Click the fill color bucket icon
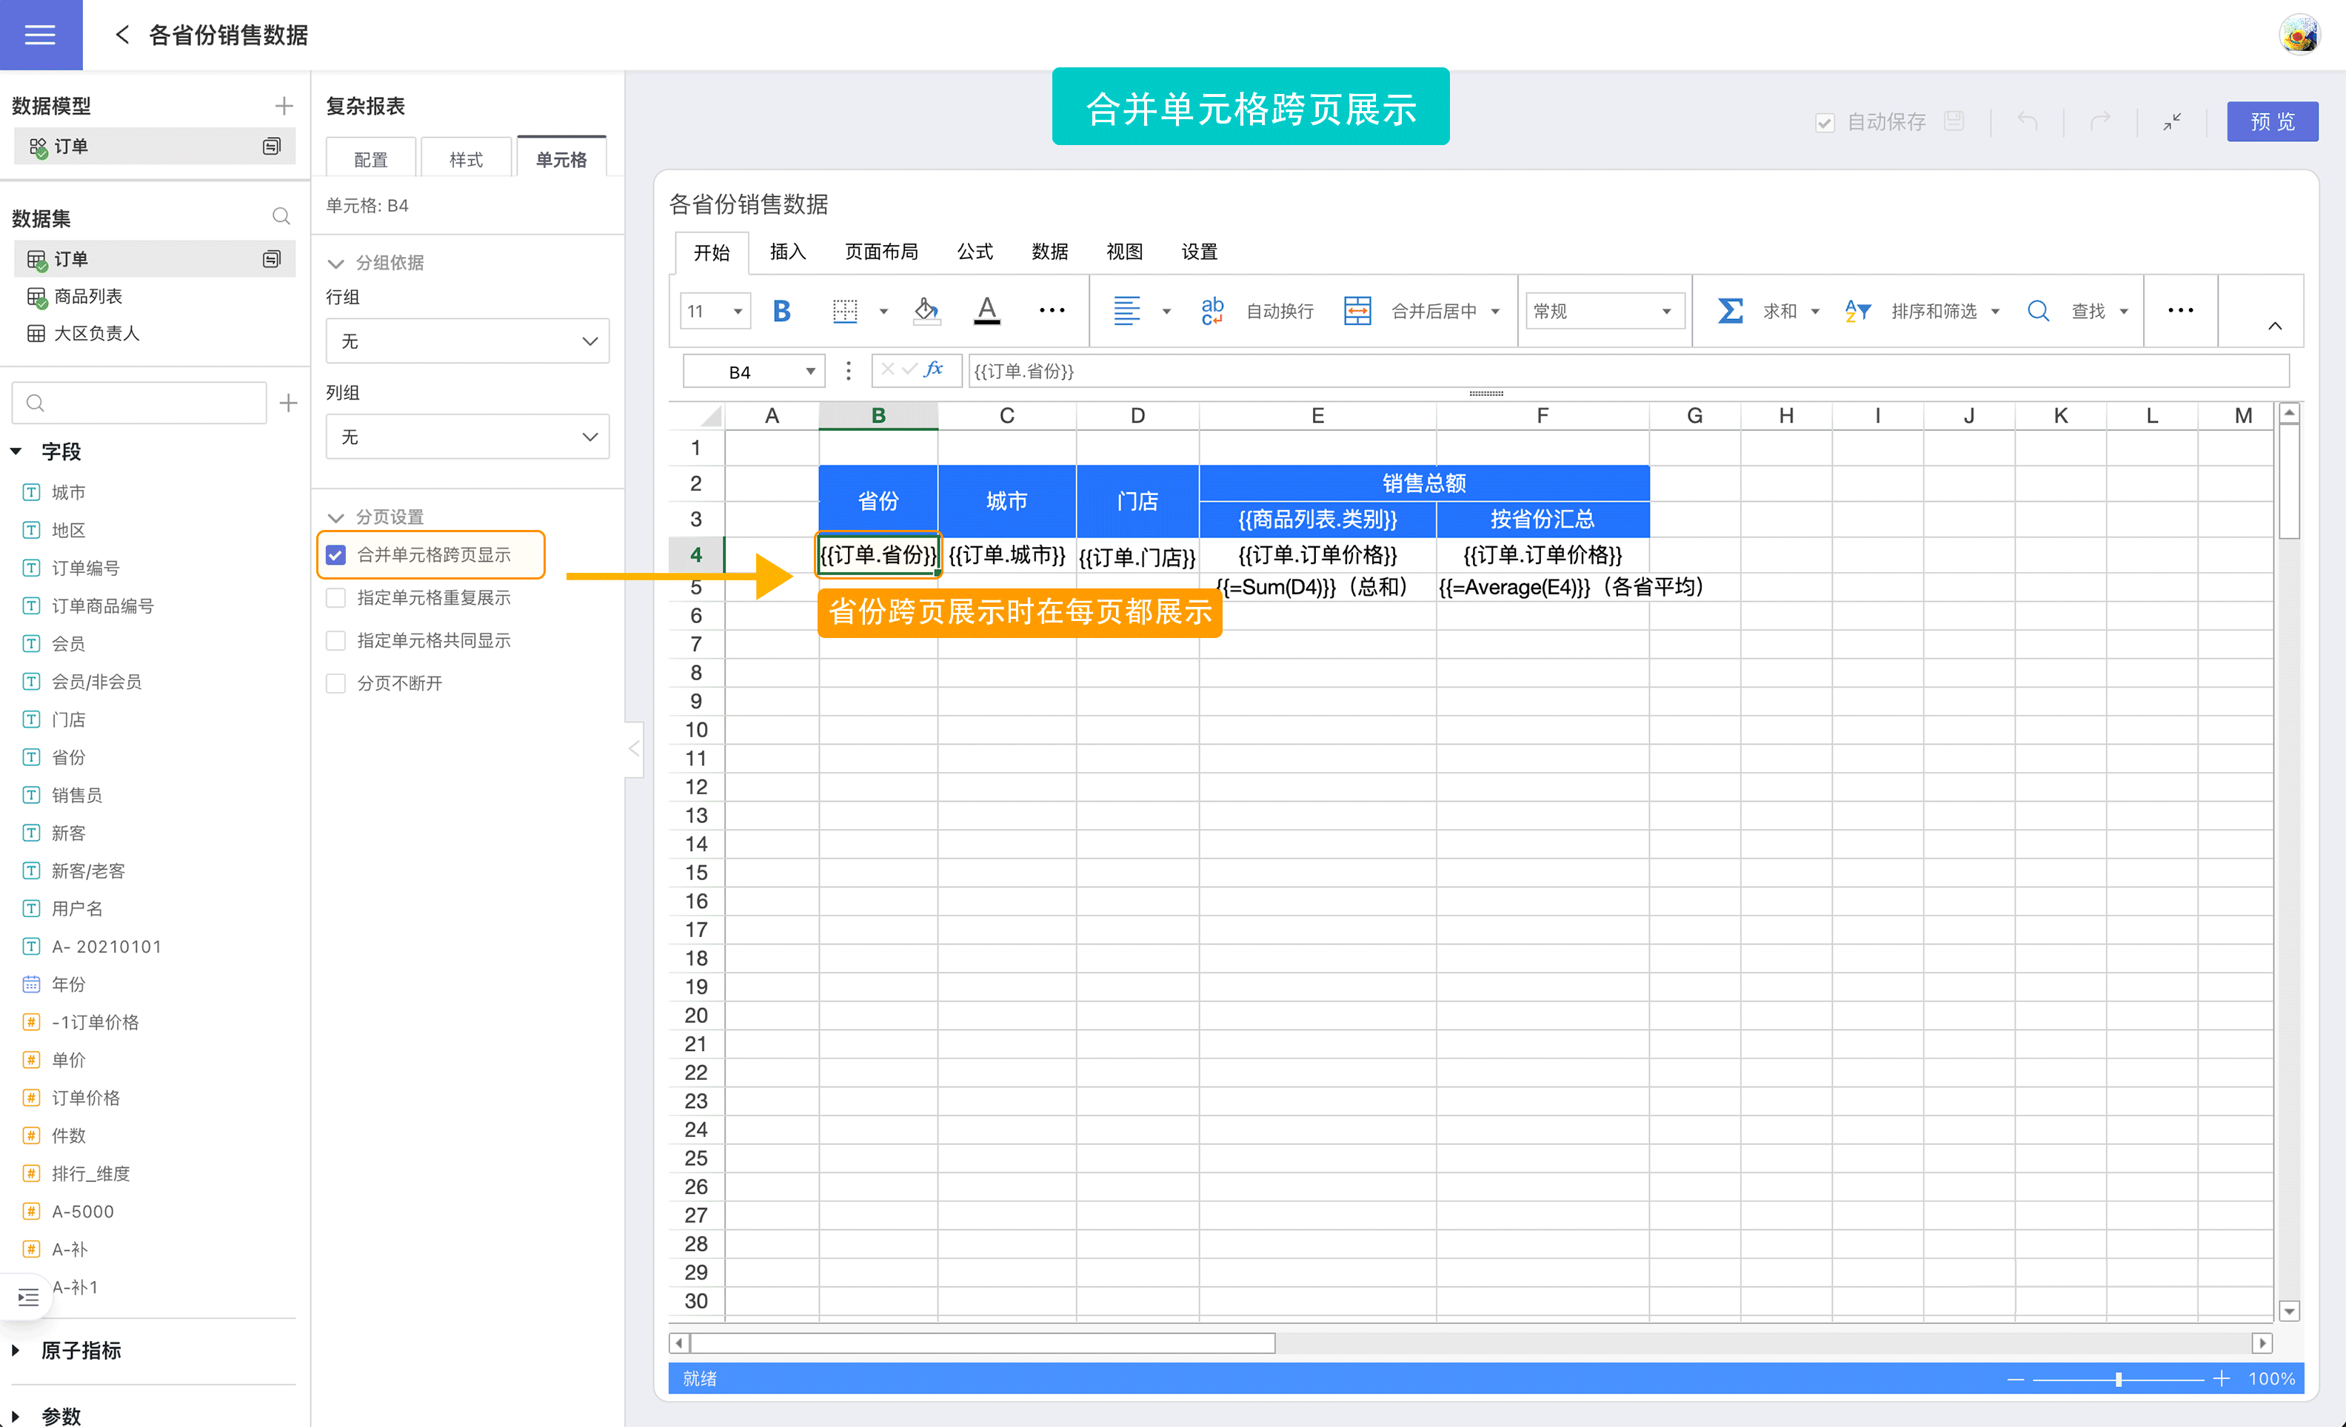Viewport: 2346px width, 1427px height. 926,311
